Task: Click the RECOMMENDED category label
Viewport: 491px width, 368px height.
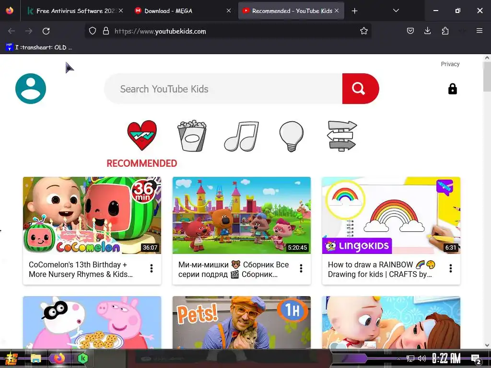Action: pyautogui.click(x=142, y=163)
